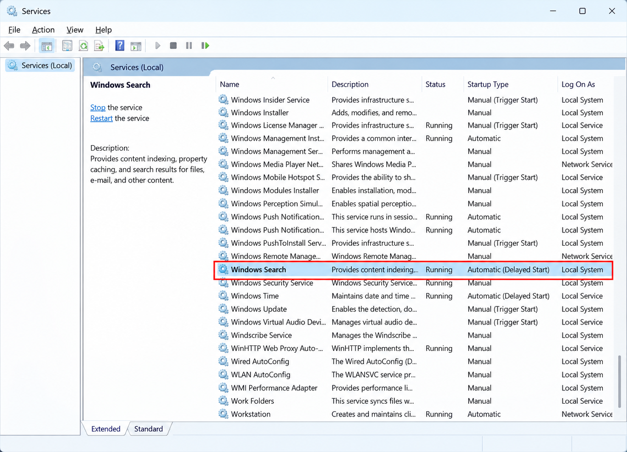The width and height of the screenshot is (627, 452).
Task: Select the Windows Management Ser... service name
Action: [x=277, y=151]
